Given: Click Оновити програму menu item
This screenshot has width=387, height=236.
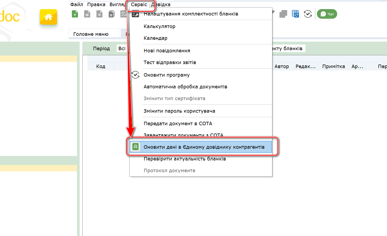Looking at the screenshot, I should [x=167, y=75].
